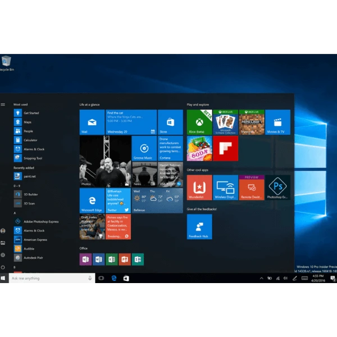
Task: Open the taskbar clock showing 4:55 PM
Action: tap(318, 278)
